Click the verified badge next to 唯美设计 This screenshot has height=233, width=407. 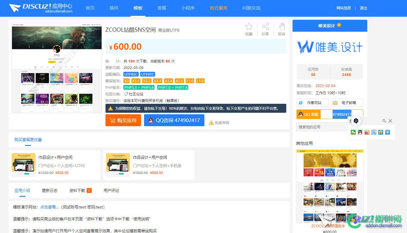tap(339, 25)
